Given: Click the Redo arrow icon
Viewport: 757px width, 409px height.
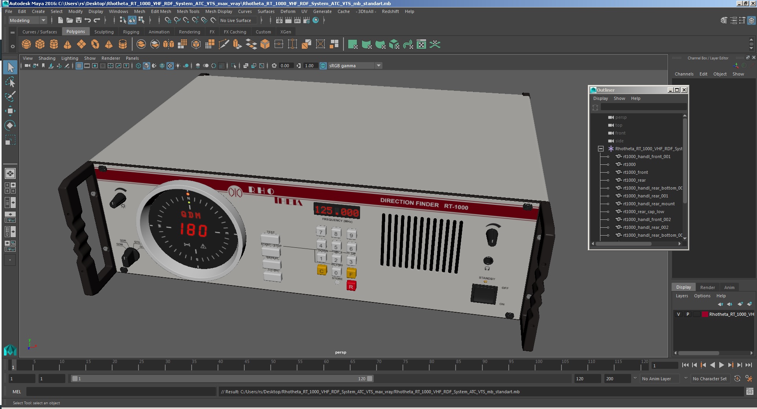Looking at the screenshot, I should pyautogui.click(x=97, y=20).
